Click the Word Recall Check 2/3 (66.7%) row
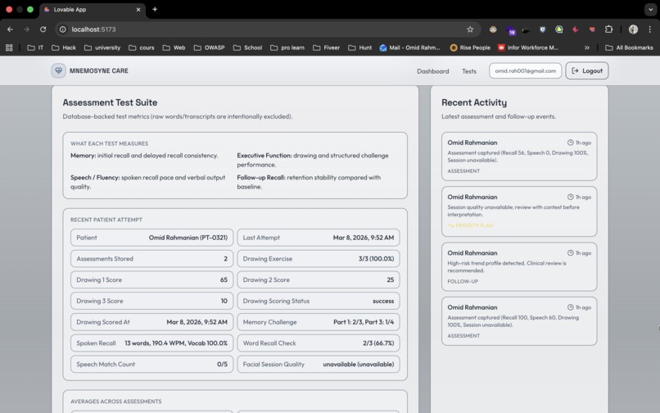Screen dimensions: 660x413 (x=319, y=343)
